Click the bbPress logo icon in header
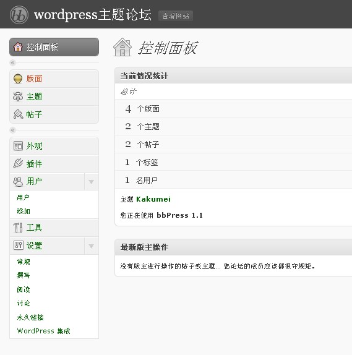Viewport: 352px width, 355px height. pos(19,15)
